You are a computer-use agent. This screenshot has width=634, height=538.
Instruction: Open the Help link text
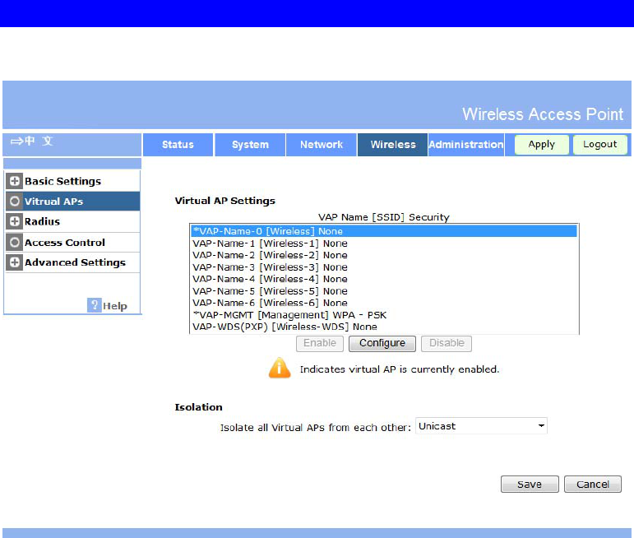pos(115,306)
